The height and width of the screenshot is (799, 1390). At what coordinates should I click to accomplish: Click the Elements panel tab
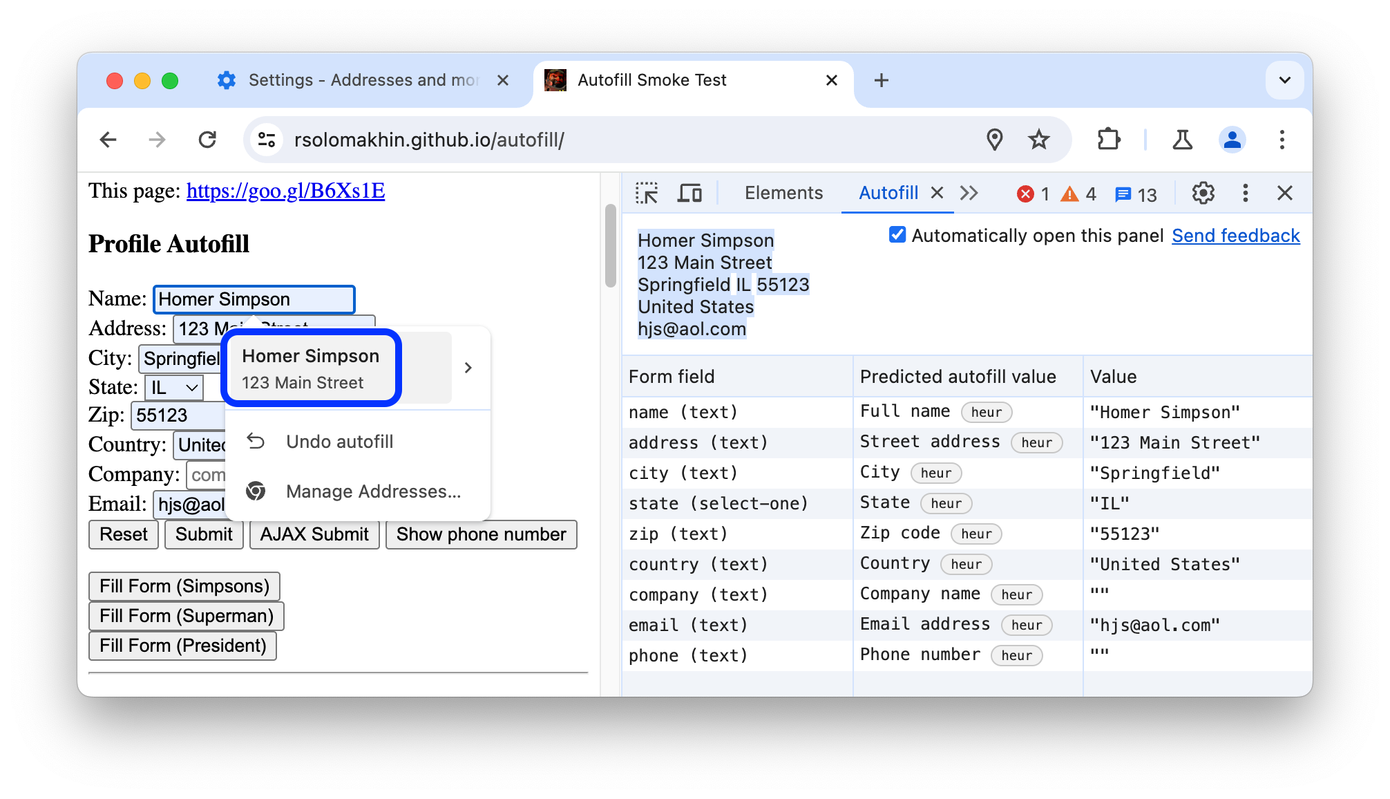[x=783, y=192]
